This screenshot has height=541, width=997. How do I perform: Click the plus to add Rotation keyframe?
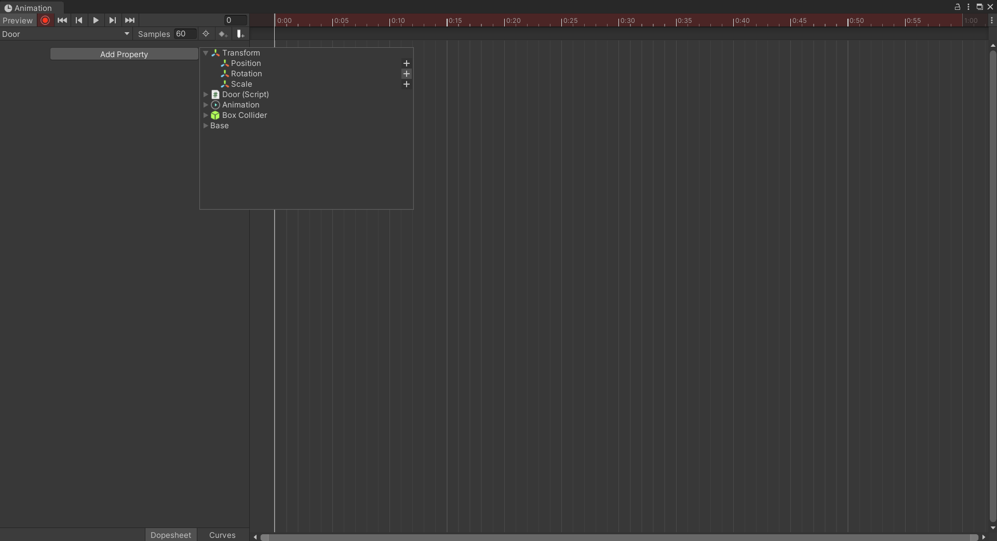click(406, 74)
